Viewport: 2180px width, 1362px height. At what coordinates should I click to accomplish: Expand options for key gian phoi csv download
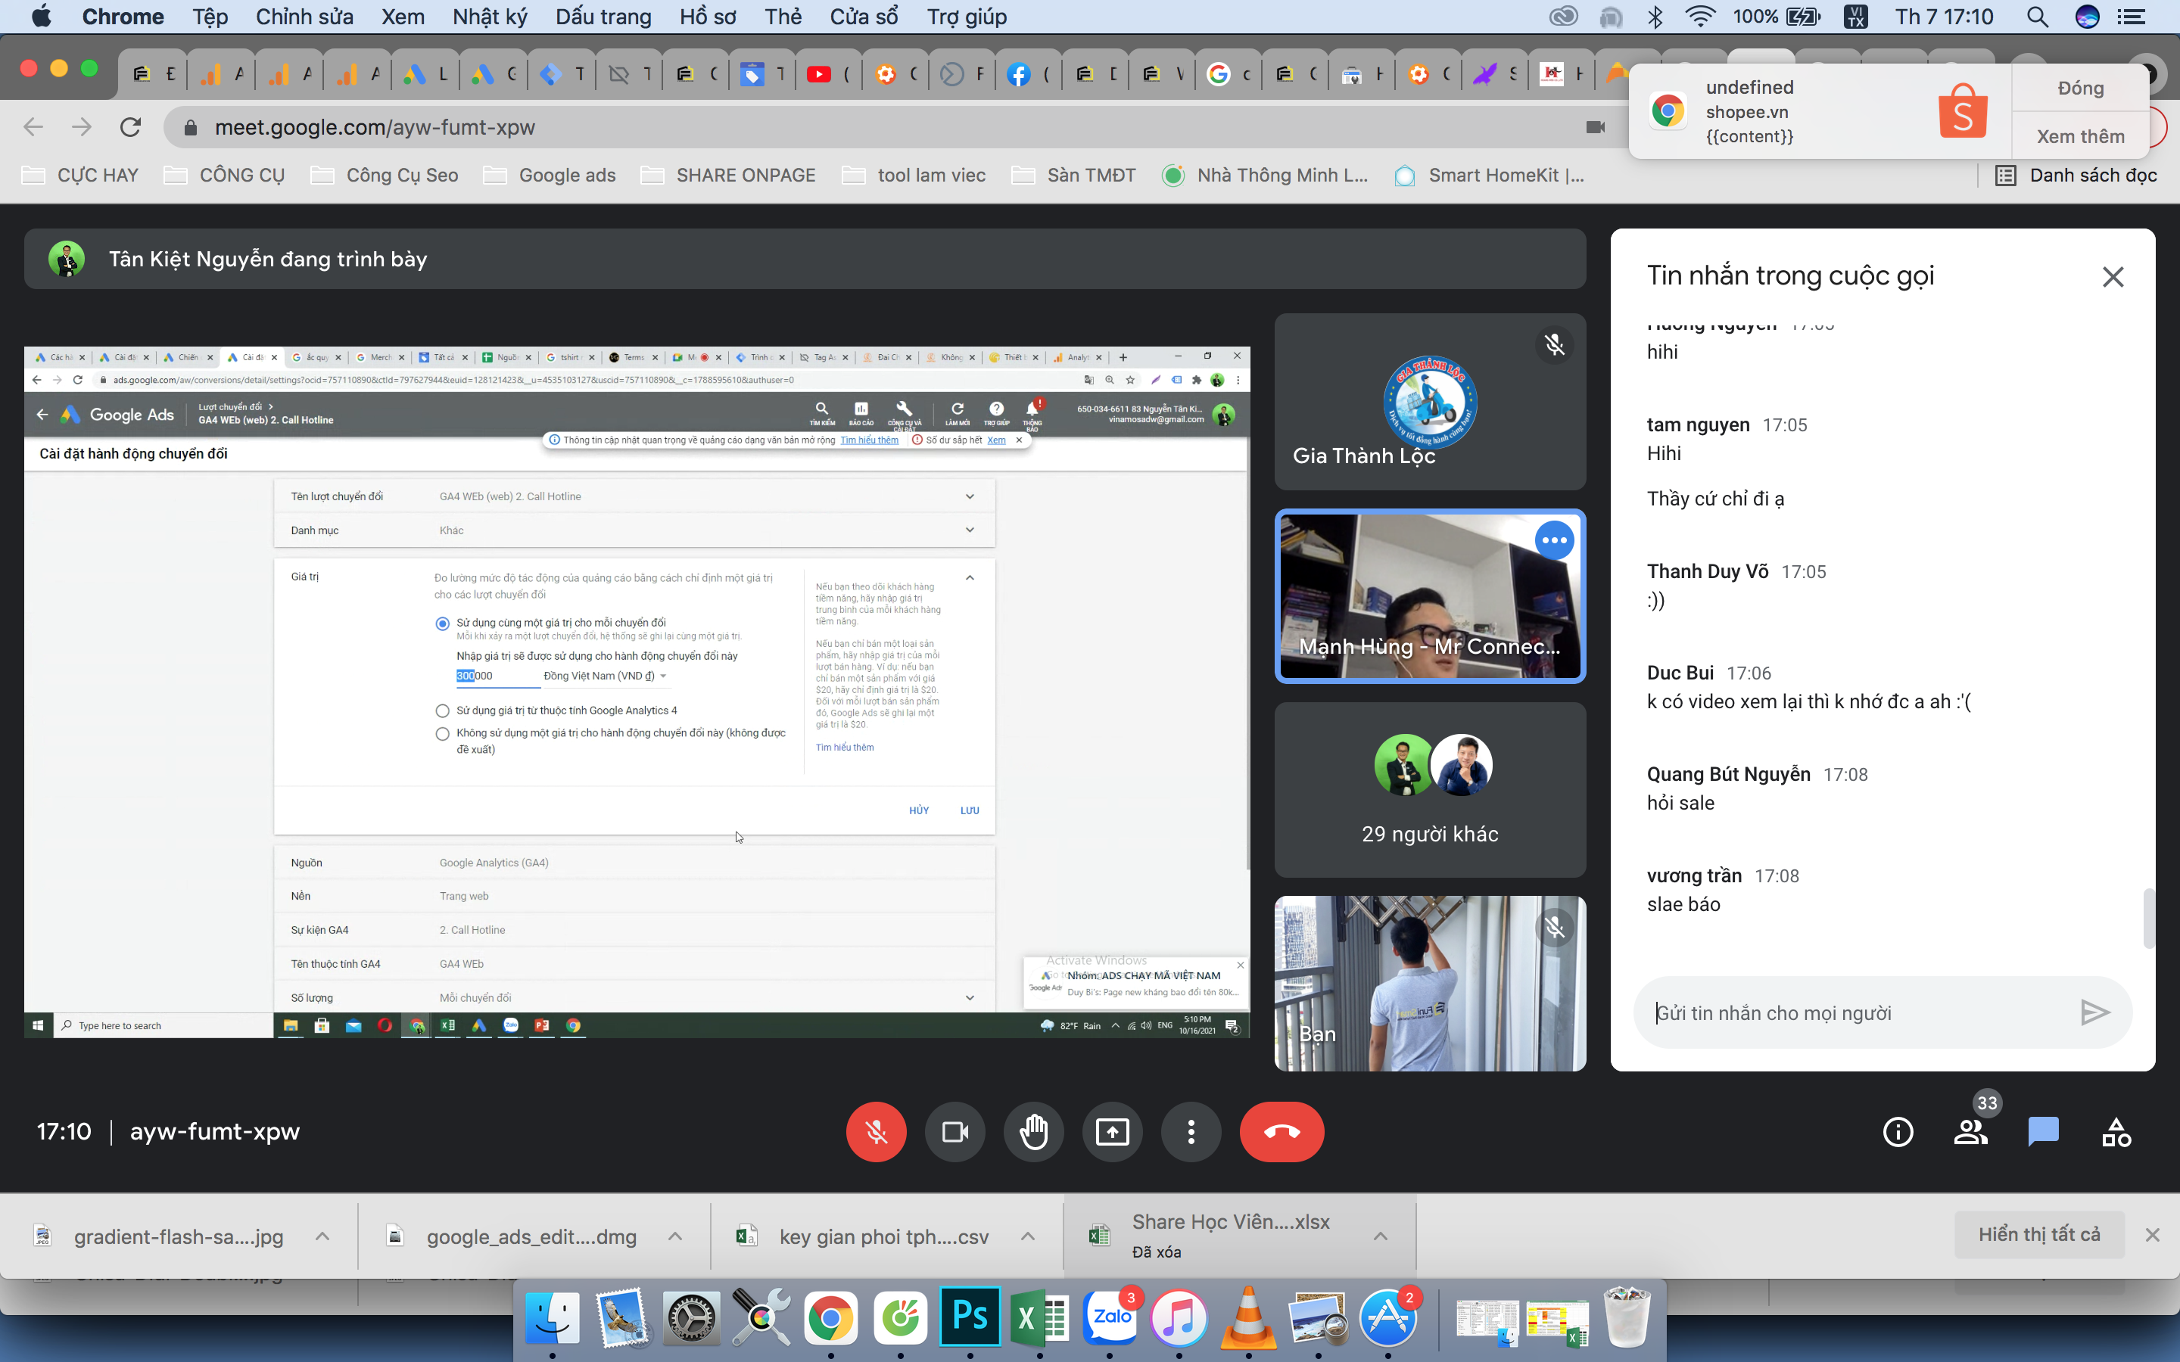1028,1236
